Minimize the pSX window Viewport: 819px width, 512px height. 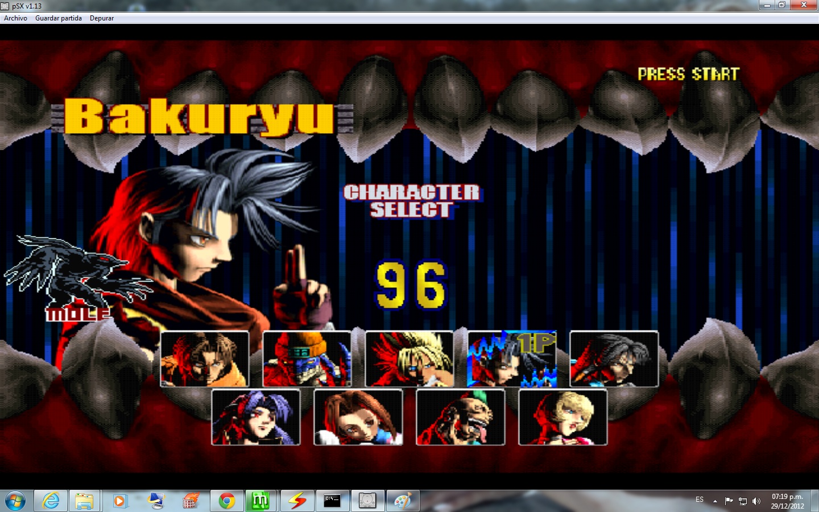click(x=767, y=5)
